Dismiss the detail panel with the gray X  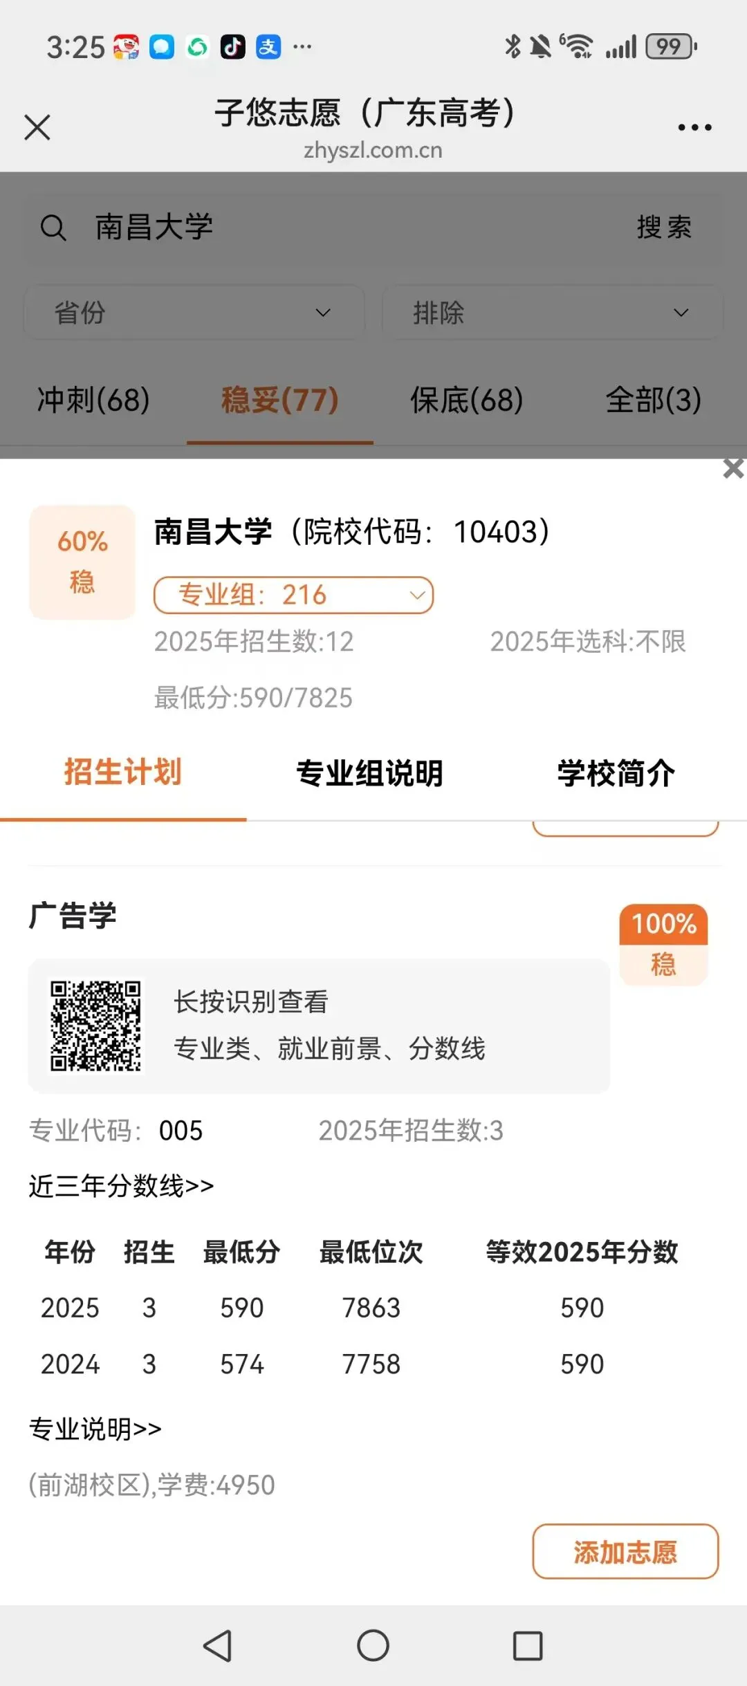point(733,469)
